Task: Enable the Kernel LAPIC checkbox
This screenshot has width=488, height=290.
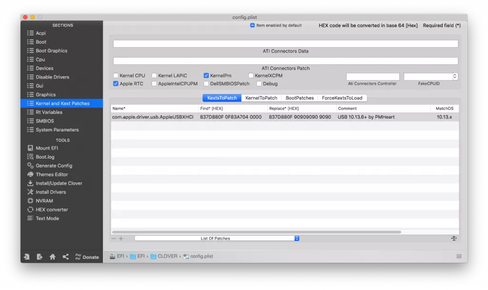Action: [x=154, y=76]
